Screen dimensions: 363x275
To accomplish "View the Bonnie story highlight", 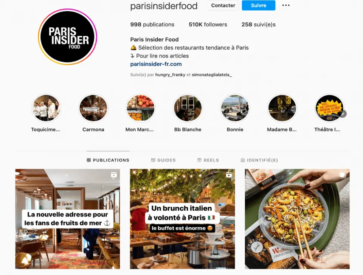I will click(235, 108).
